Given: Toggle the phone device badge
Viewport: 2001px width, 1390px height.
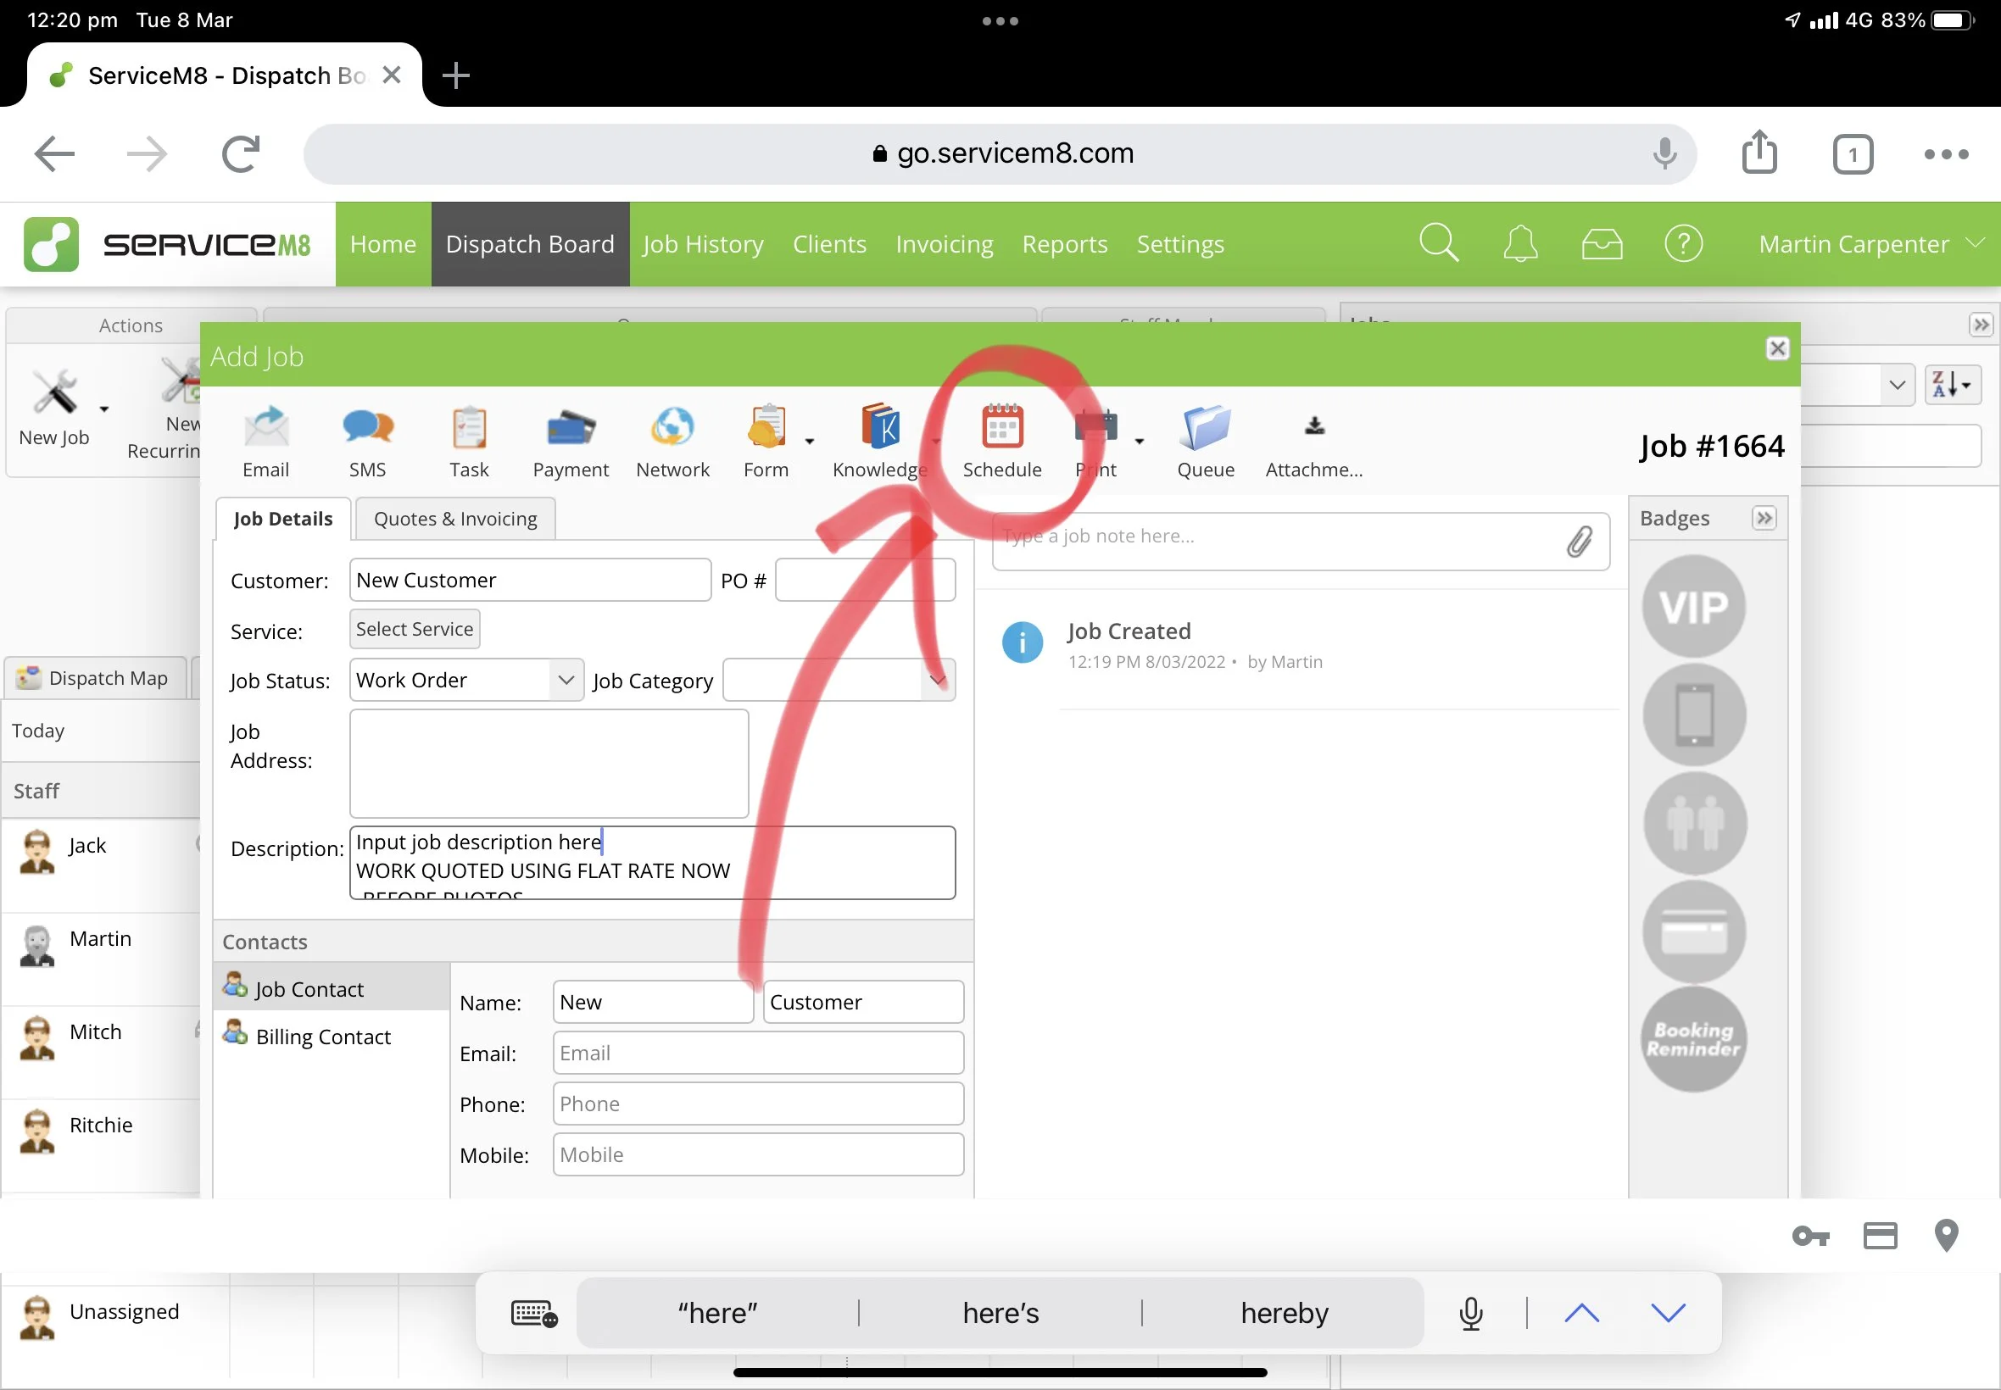Looking at the screenshot, I should point(1692,715).
